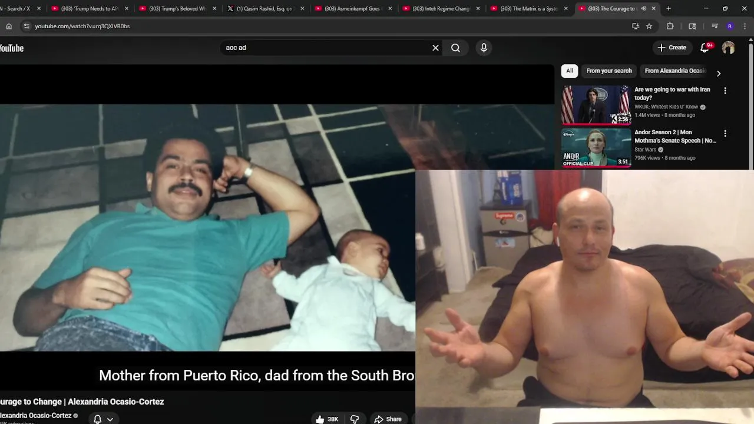
Task: Click the Share button
Action: tap(388, 419)
